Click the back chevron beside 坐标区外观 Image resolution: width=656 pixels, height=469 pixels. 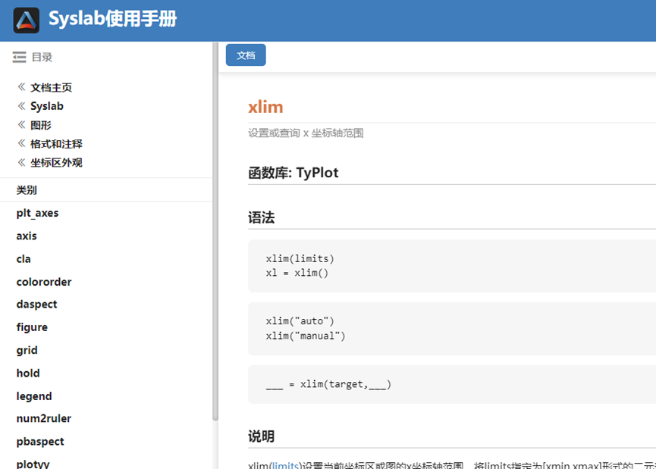[x=21, y=162]
